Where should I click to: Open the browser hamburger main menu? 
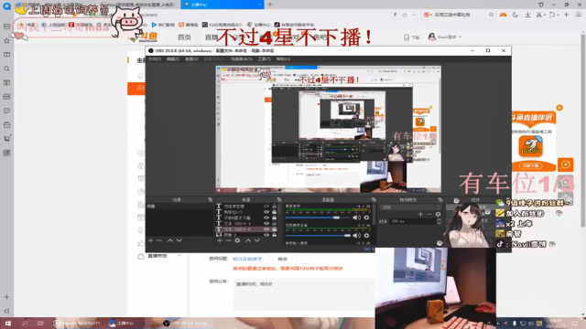point(579,15)
